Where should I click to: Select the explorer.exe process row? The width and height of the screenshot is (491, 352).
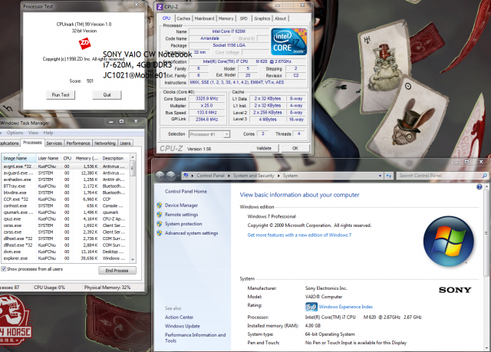(x=65, y=258)
